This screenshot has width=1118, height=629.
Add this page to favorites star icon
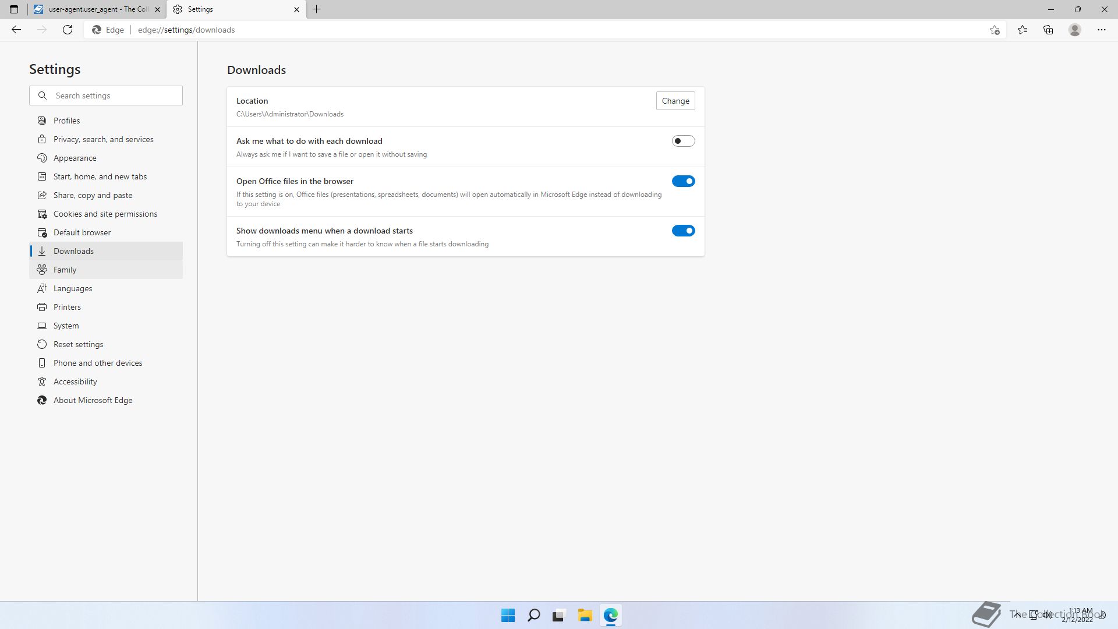(995, 30)
